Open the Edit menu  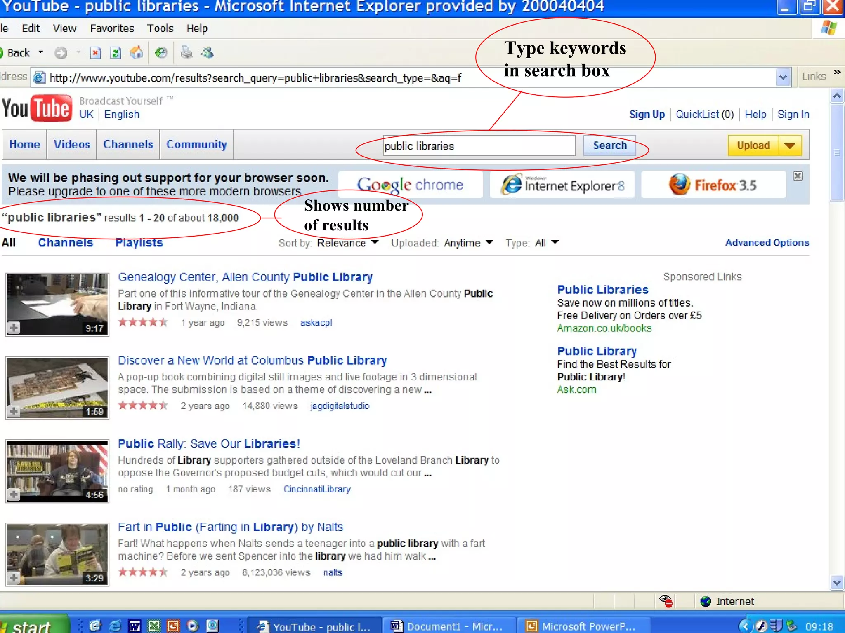31,28
